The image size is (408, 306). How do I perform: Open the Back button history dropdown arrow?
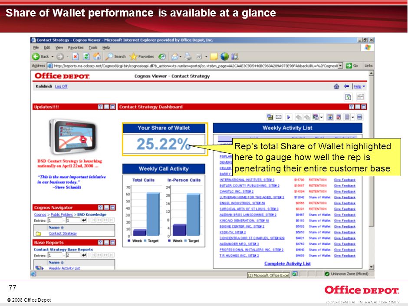(x=52, y=56)
